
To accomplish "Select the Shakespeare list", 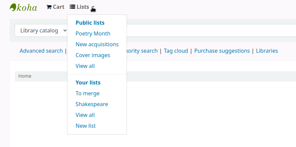I will coord(92,104).
